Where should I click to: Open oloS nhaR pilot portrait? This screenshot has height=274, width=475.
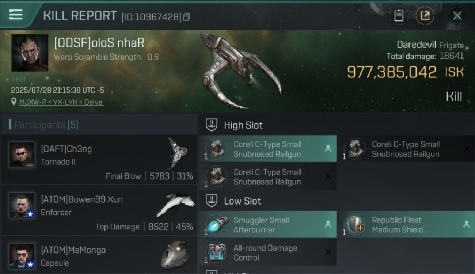point(30,53)
